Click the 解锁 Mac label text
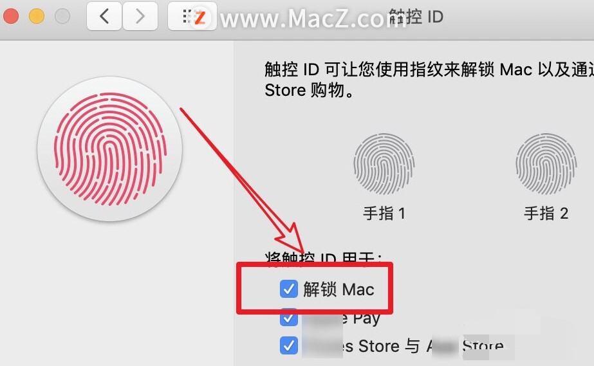594x366 pixels. [x=339, y=289]
